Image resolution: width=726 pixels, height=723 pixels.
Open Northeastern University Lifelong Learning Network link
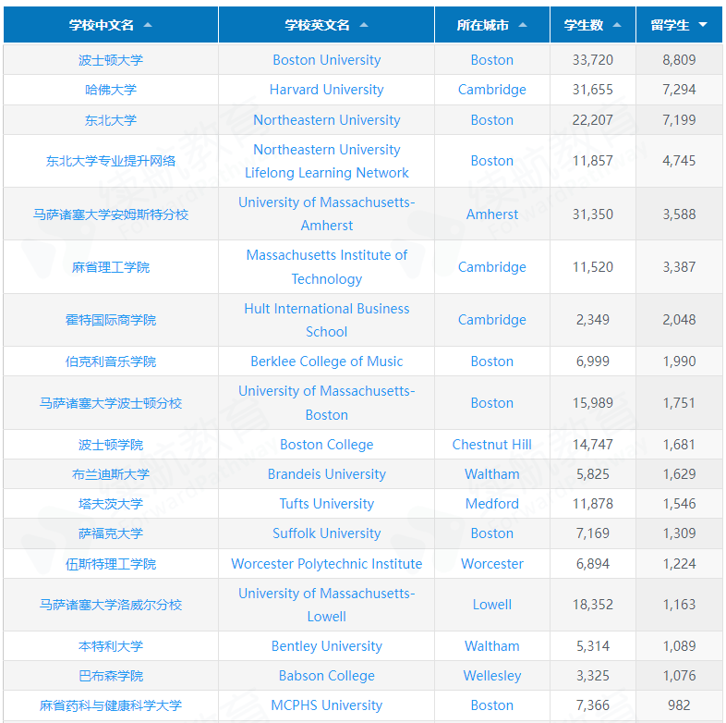[326, 161]
